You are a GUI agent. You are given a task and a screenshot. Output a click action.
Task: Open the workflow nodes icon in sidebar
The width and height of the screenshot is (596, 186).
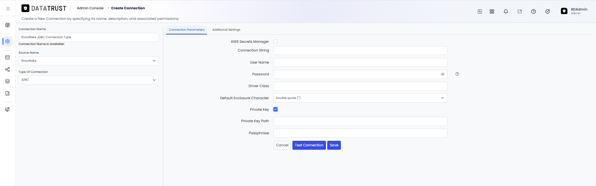(7, 69)
